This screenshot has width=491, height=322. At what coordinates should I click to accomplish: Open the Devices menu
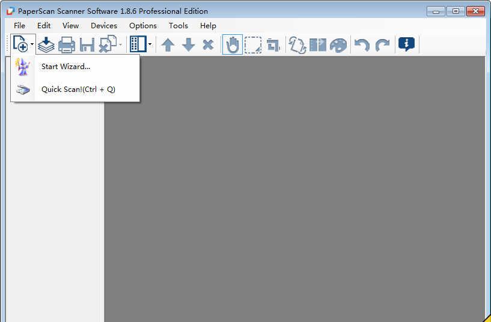click(104, 26)
